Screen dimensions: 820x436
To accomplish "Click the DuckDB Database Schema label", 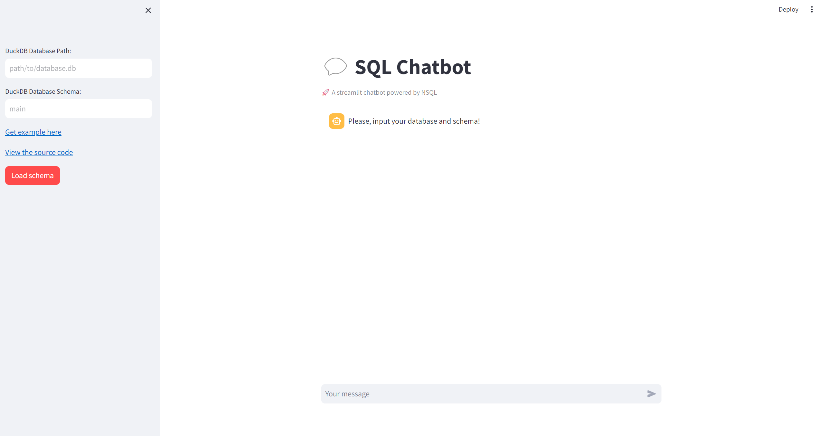I will [x=43, y=91].
